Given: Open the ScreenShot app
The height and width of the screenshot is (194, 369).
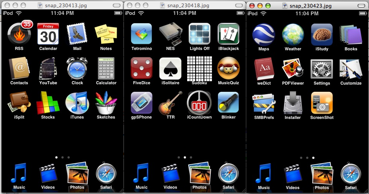Looking at the screenshot, I should (322, 103).
